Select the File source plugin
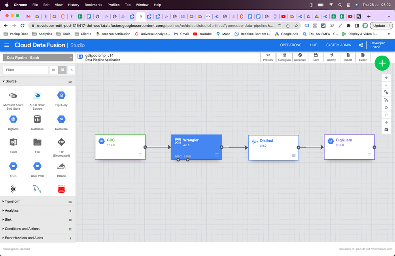 (37, 146)
